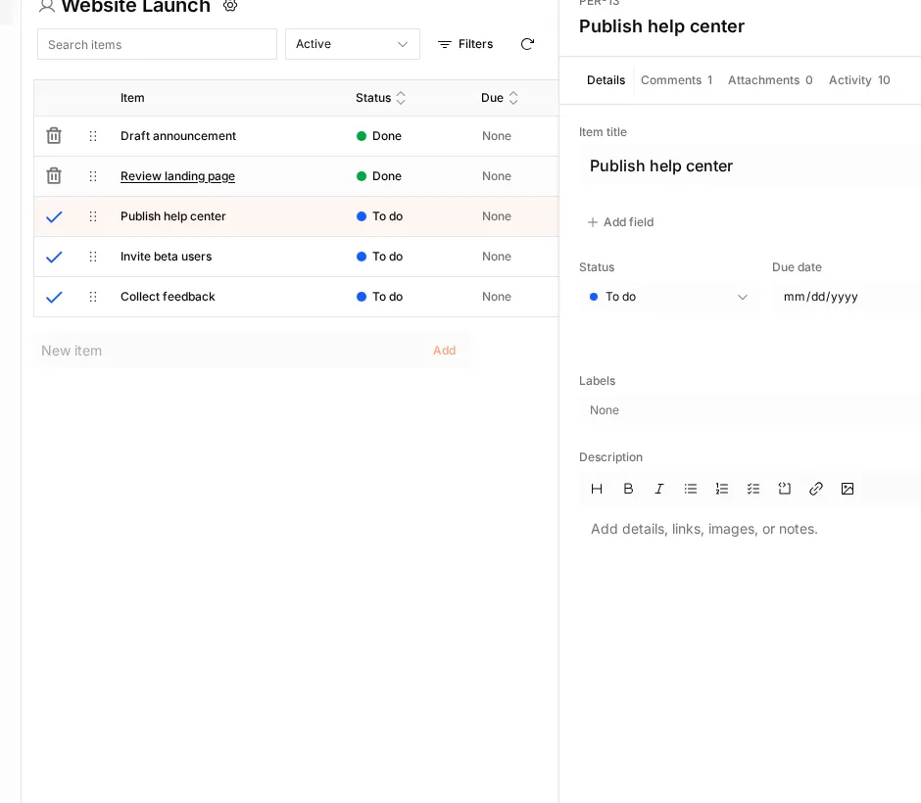Viewport: 921px width, 803px height.
Task: Grab the drag handle for Draft announcement
Action: point(93,136)
